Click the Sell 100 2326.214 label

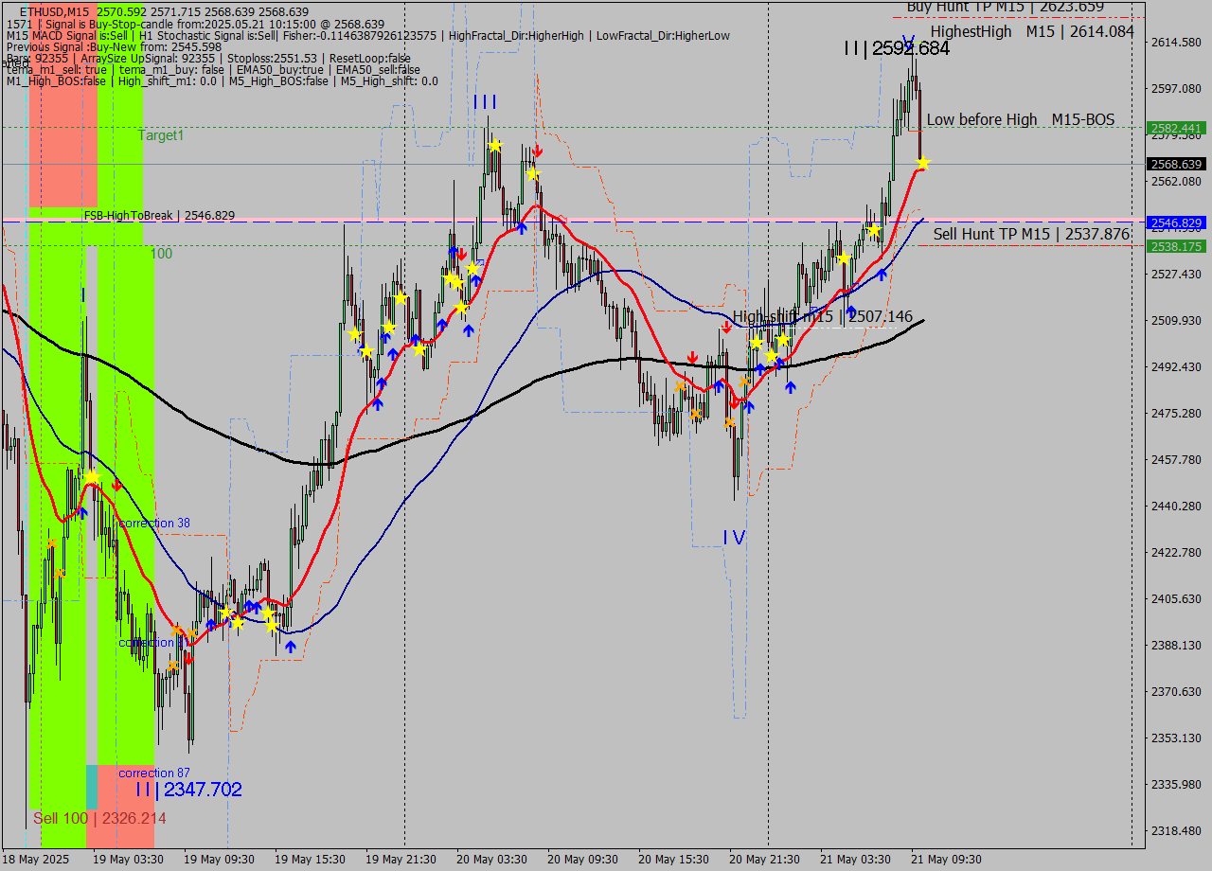[x=99, y=818]
